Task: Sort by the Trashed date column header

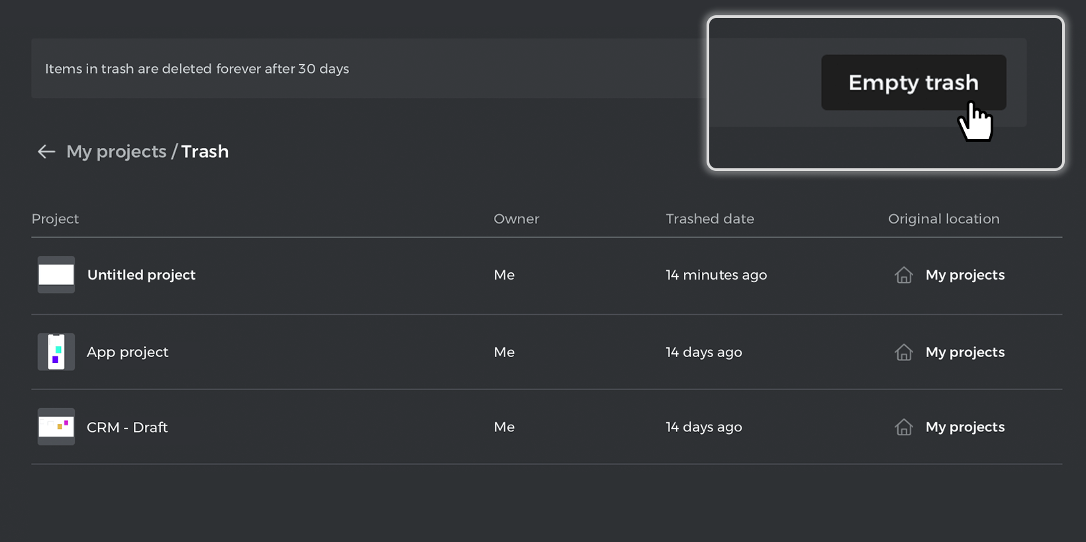Action: (710, 219)
